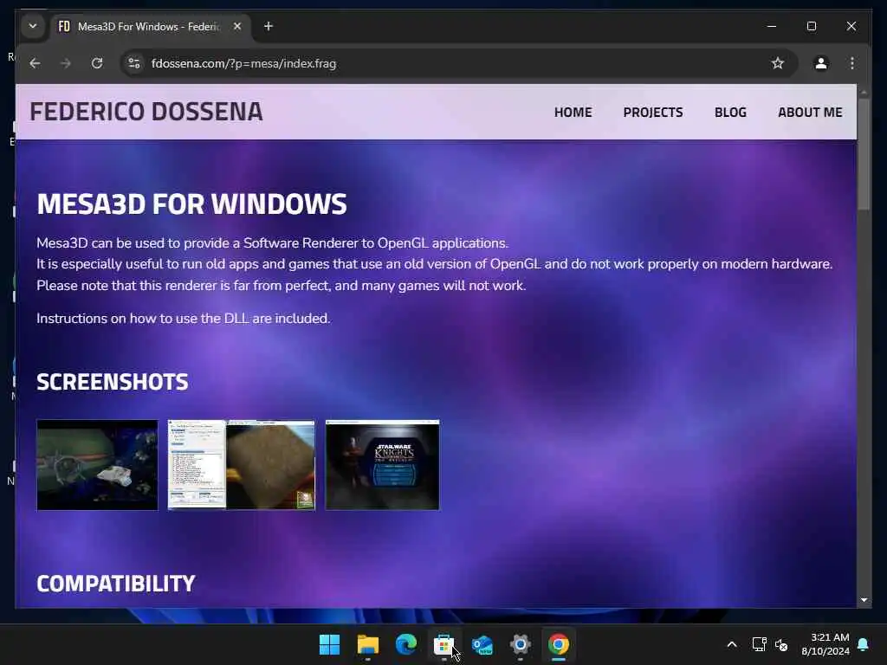Open the network status tray icon
Image resolution: width=887 pixels, height=665 pixels.
coord(759,644)
